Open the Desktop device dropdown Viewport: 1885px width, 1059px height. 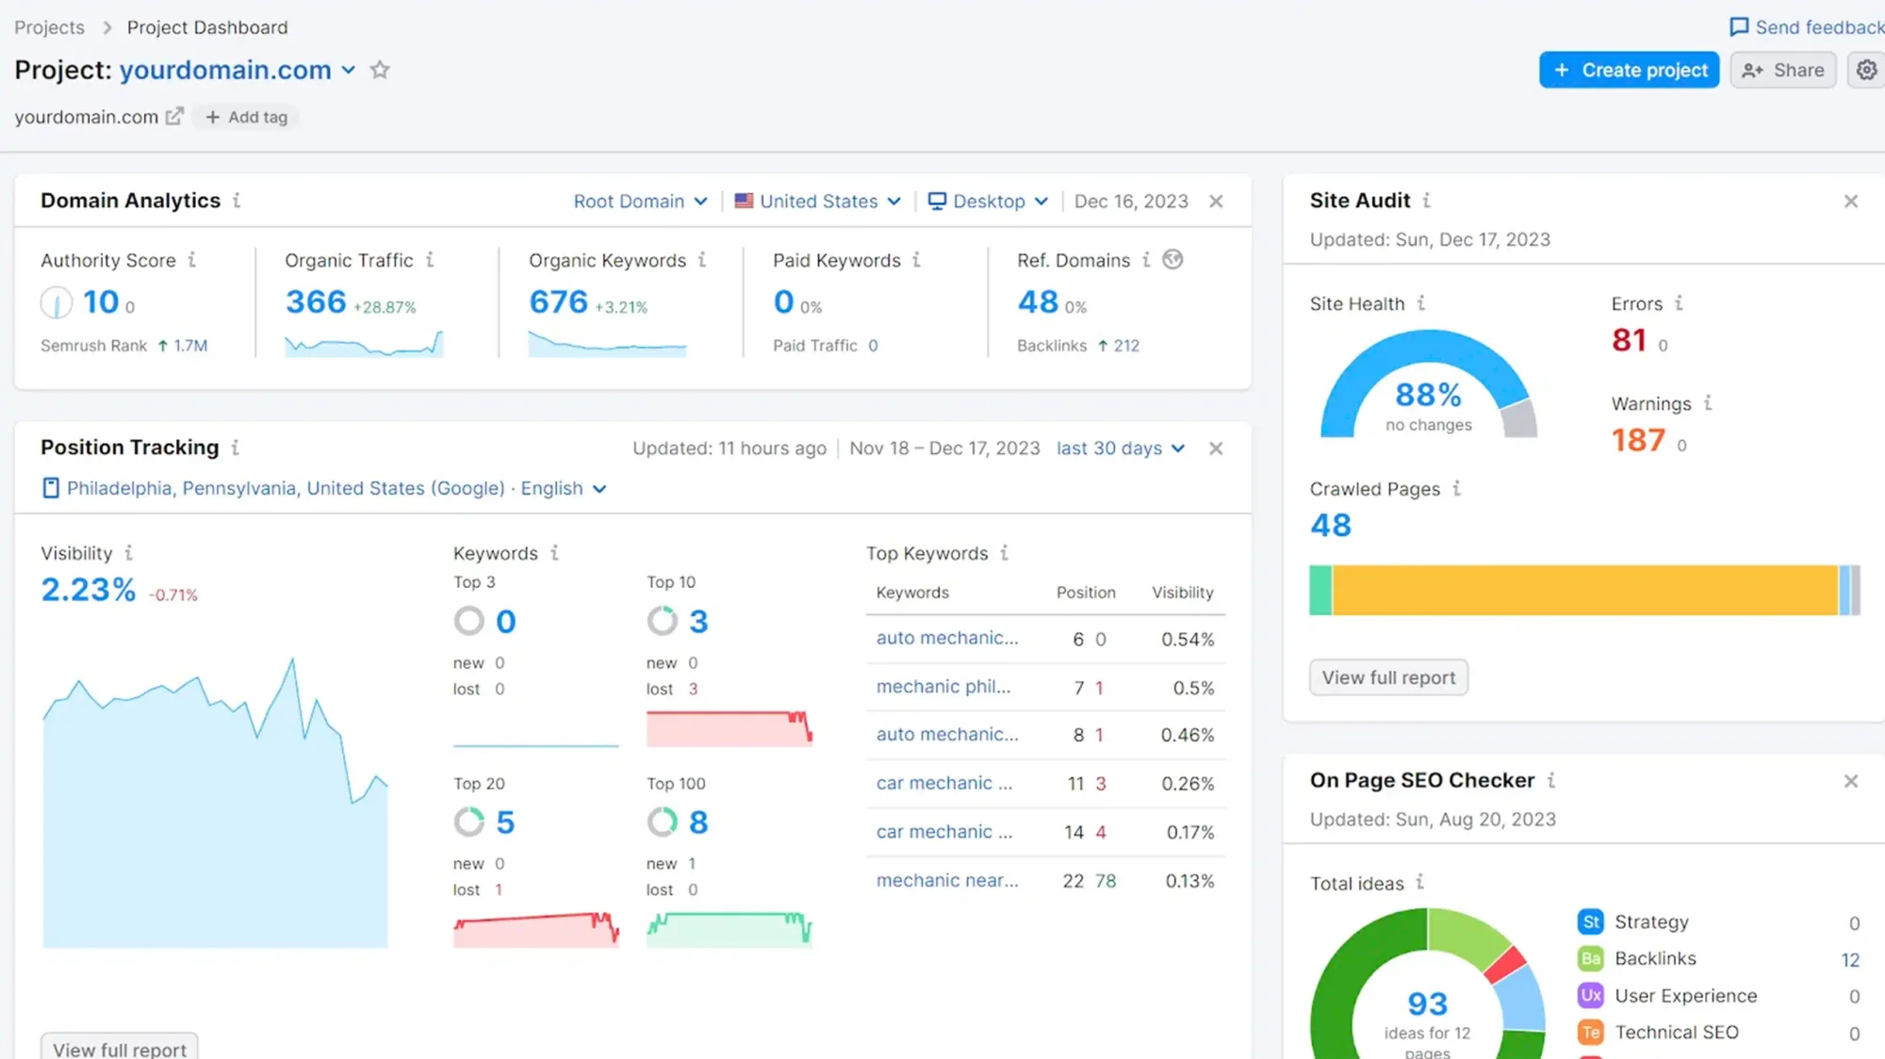(988, 202)
